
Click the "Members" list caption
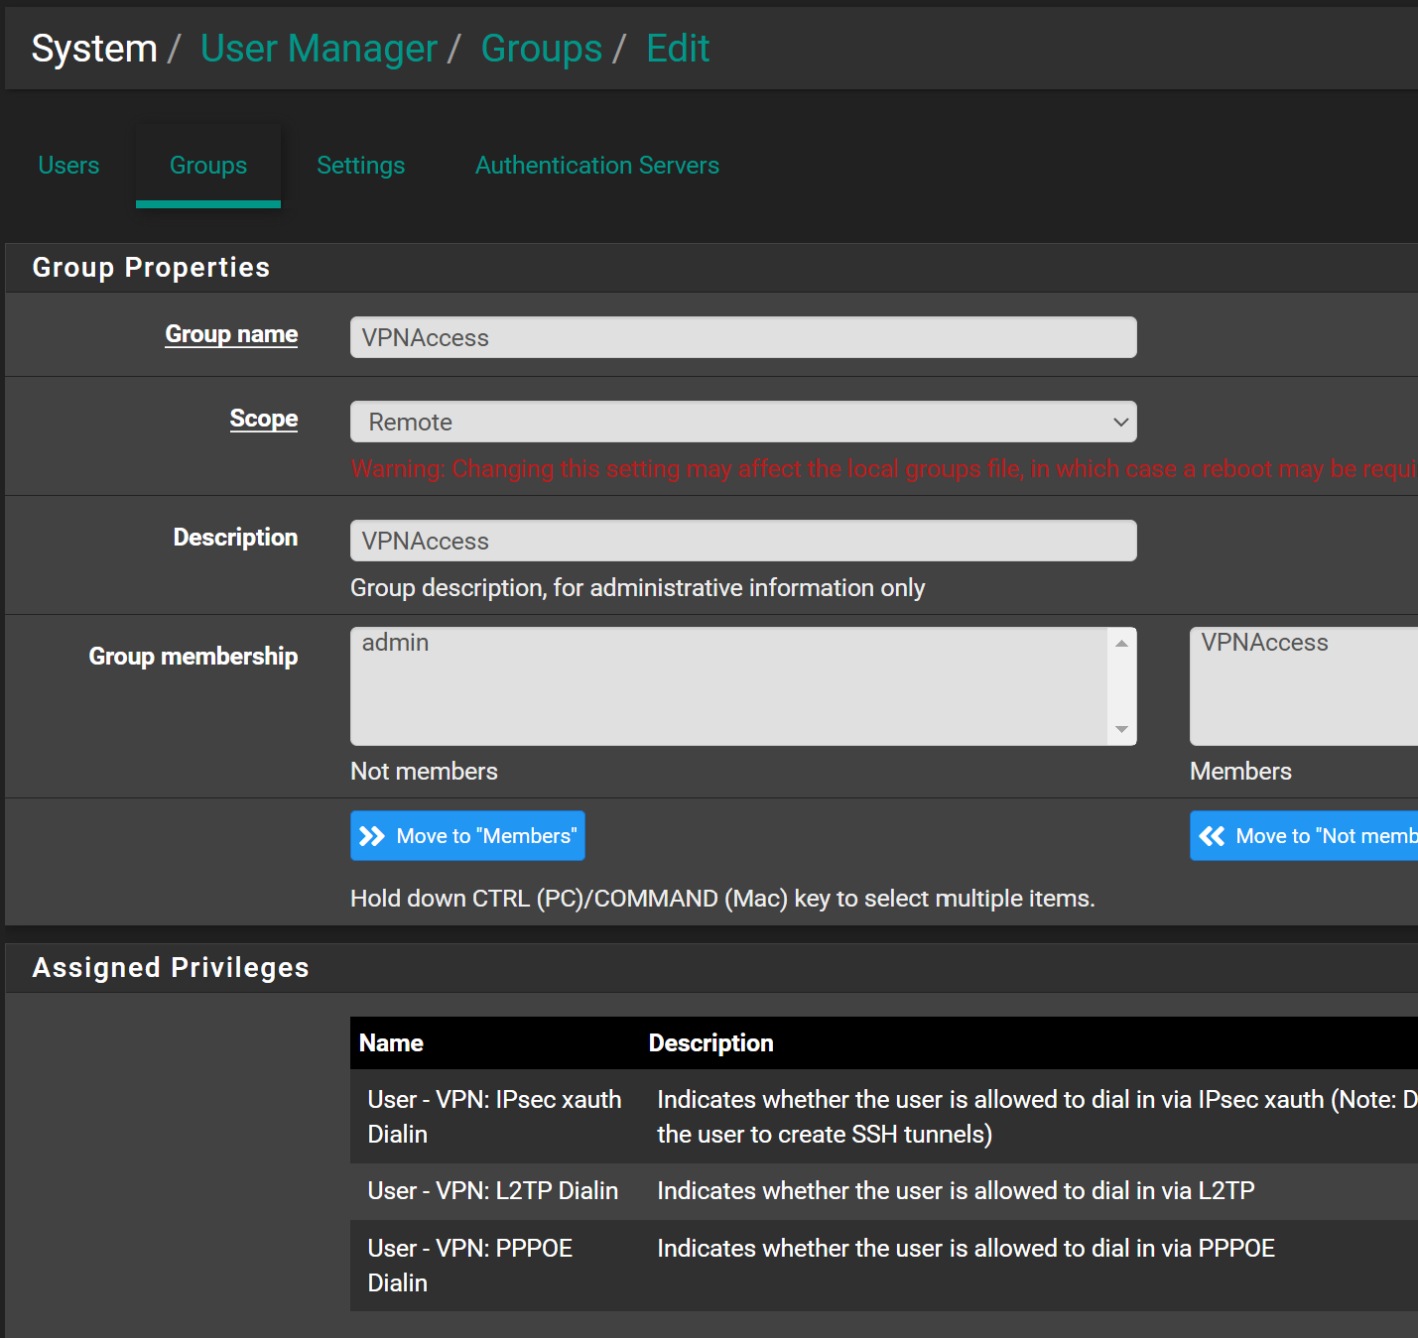coord(1240,772)
